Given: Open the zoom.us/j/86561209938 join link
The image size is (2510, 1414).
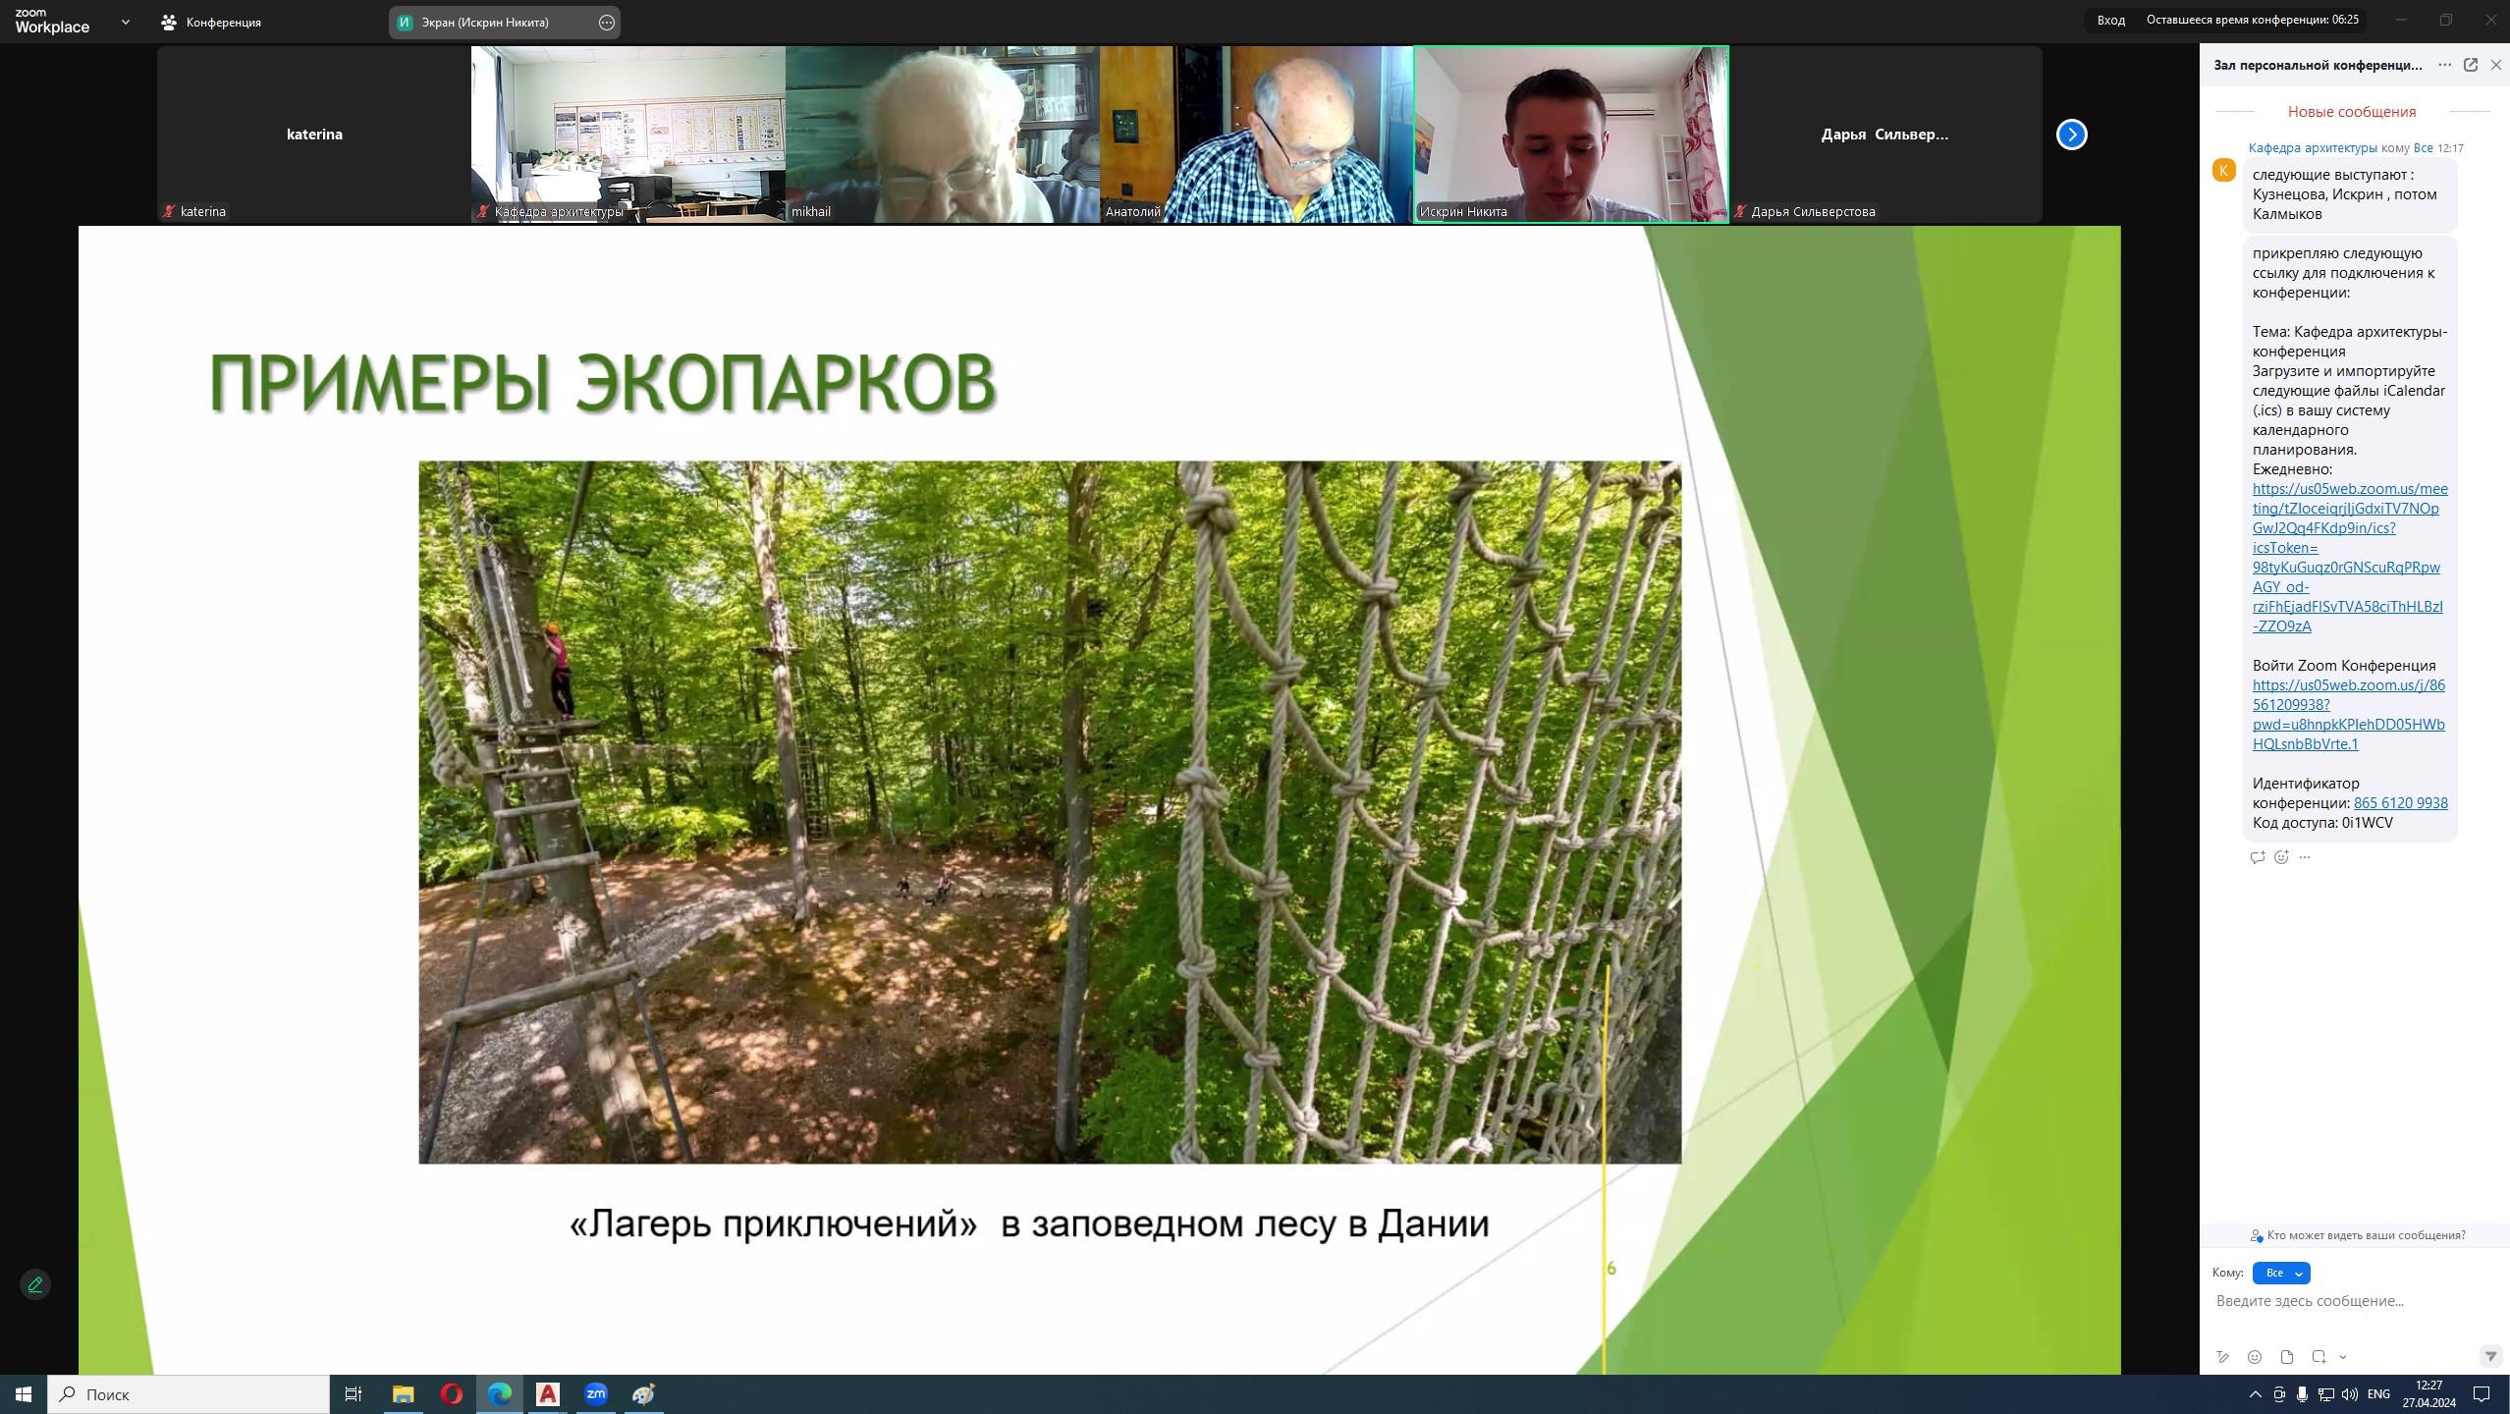Looking at the screenshot, I should [x=2348, y=715].
